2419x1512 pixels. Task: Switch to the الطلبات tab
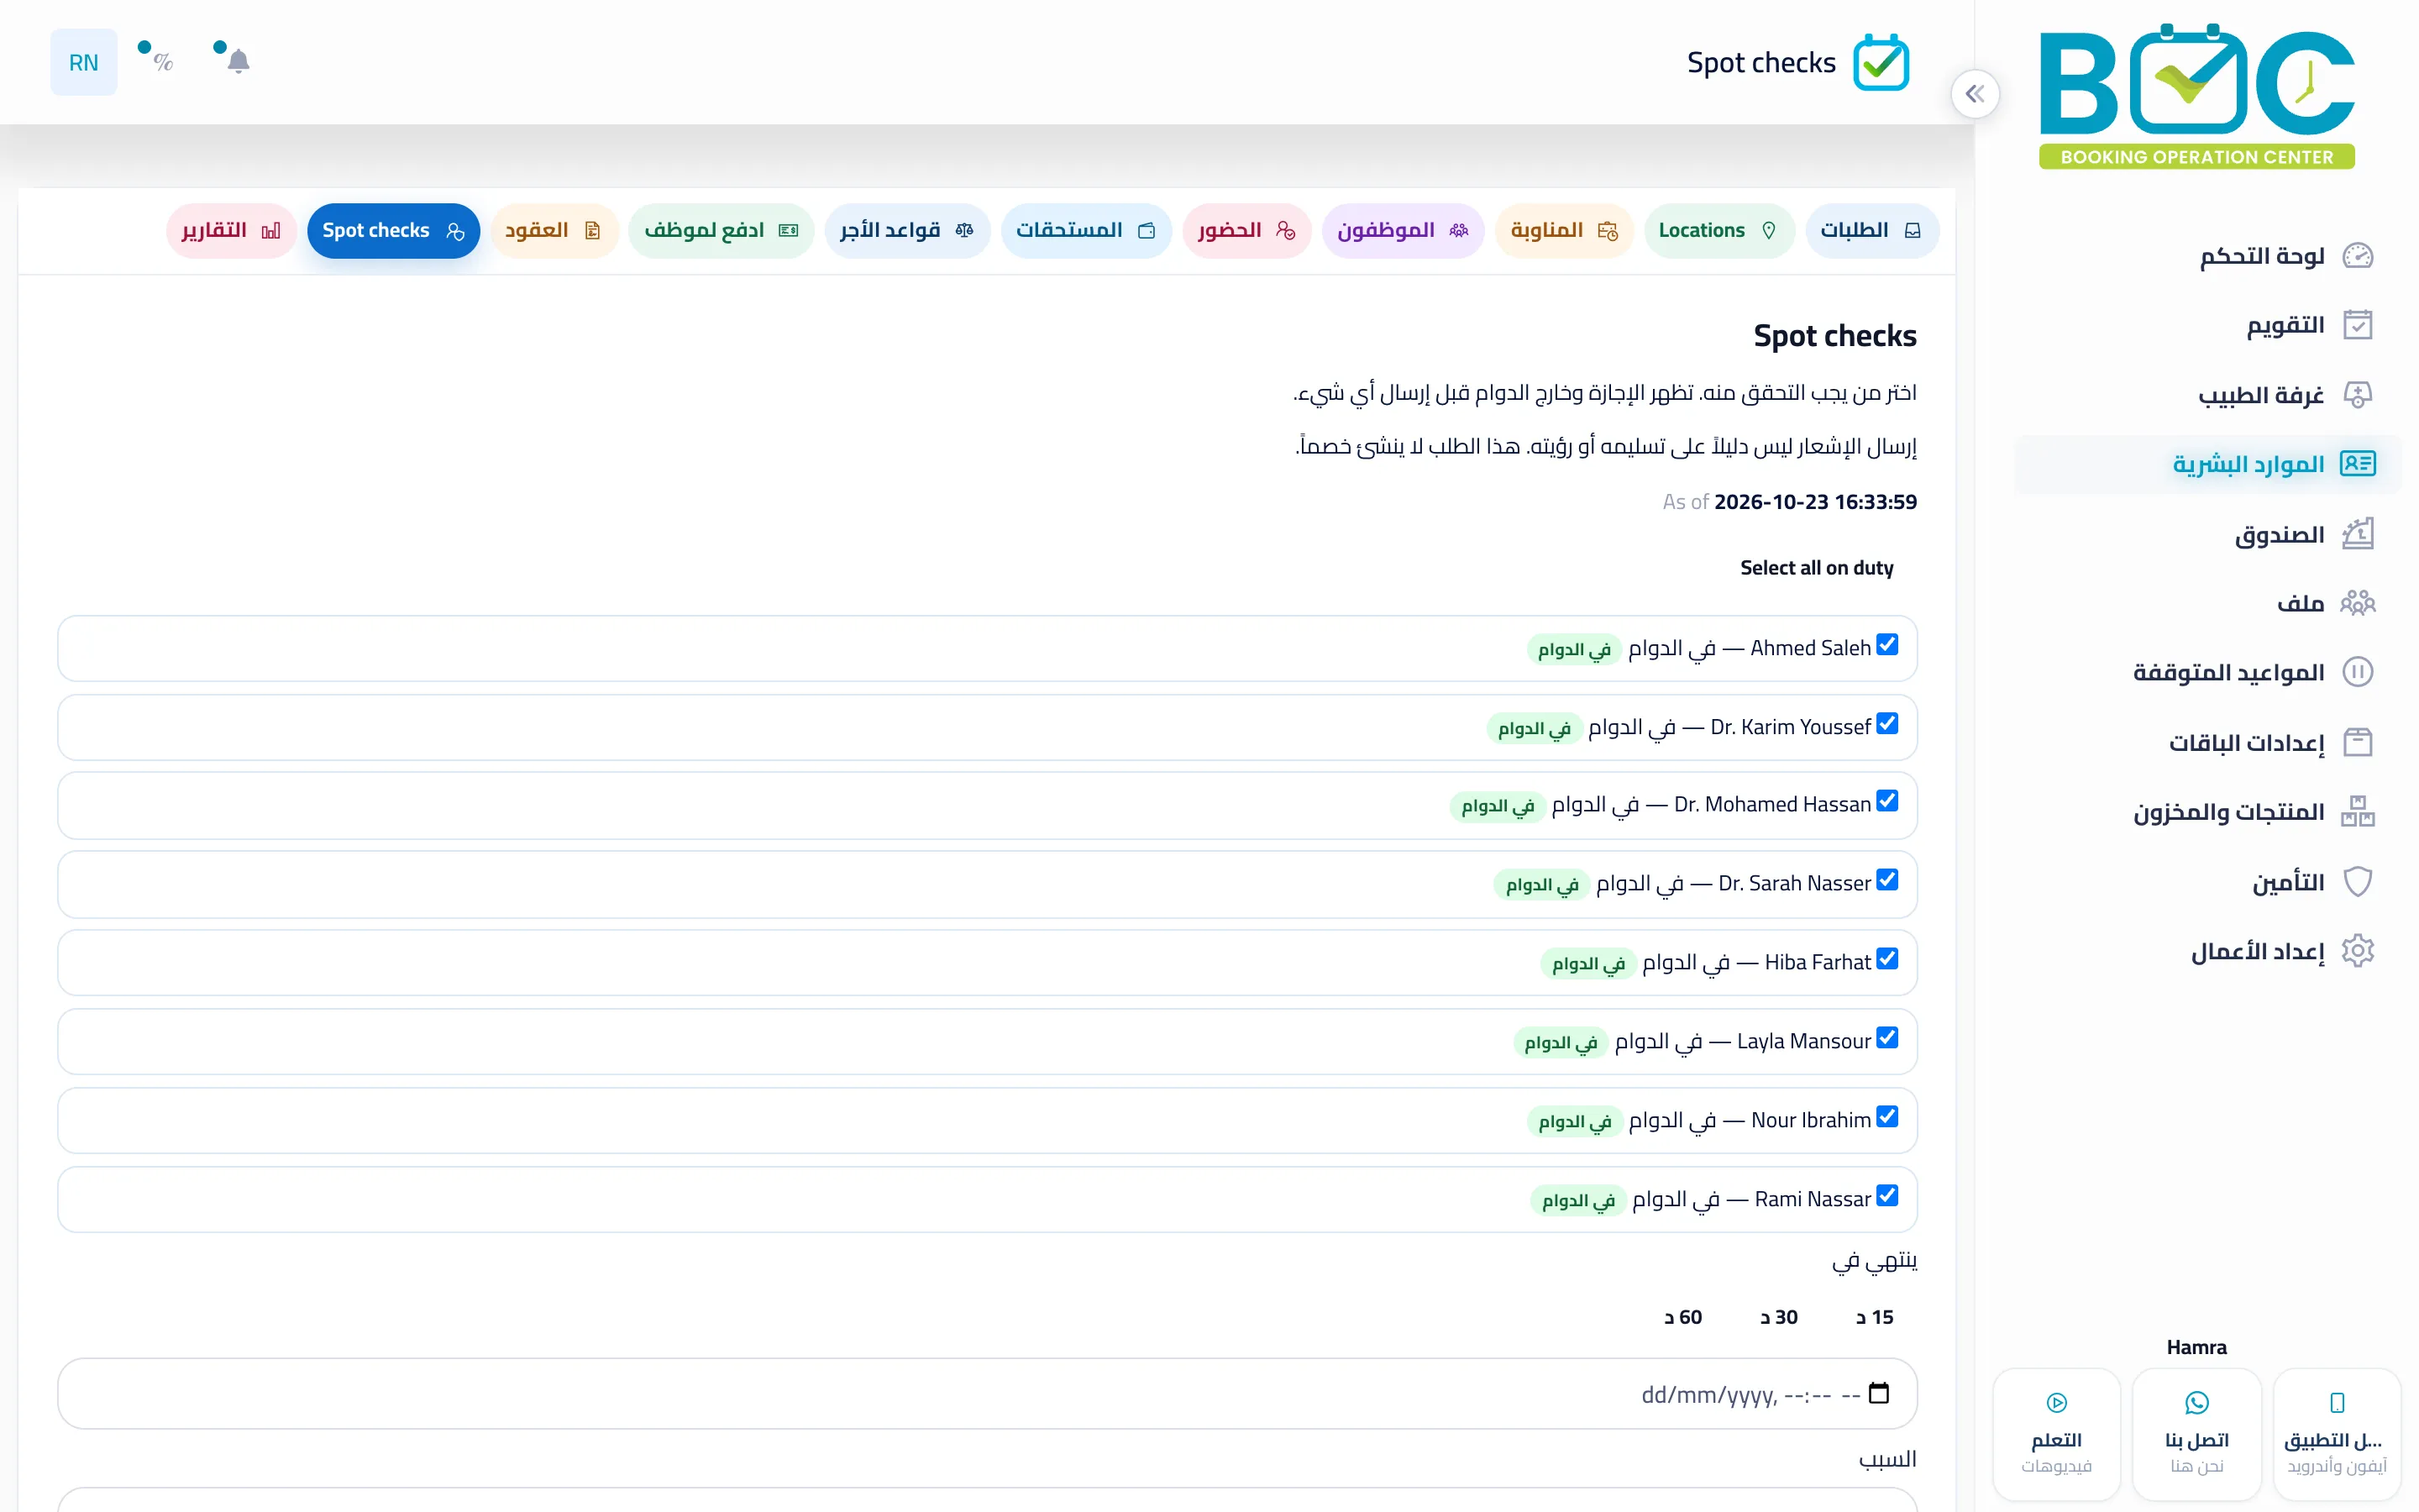pyautogui.click(x=1871, y=231)
